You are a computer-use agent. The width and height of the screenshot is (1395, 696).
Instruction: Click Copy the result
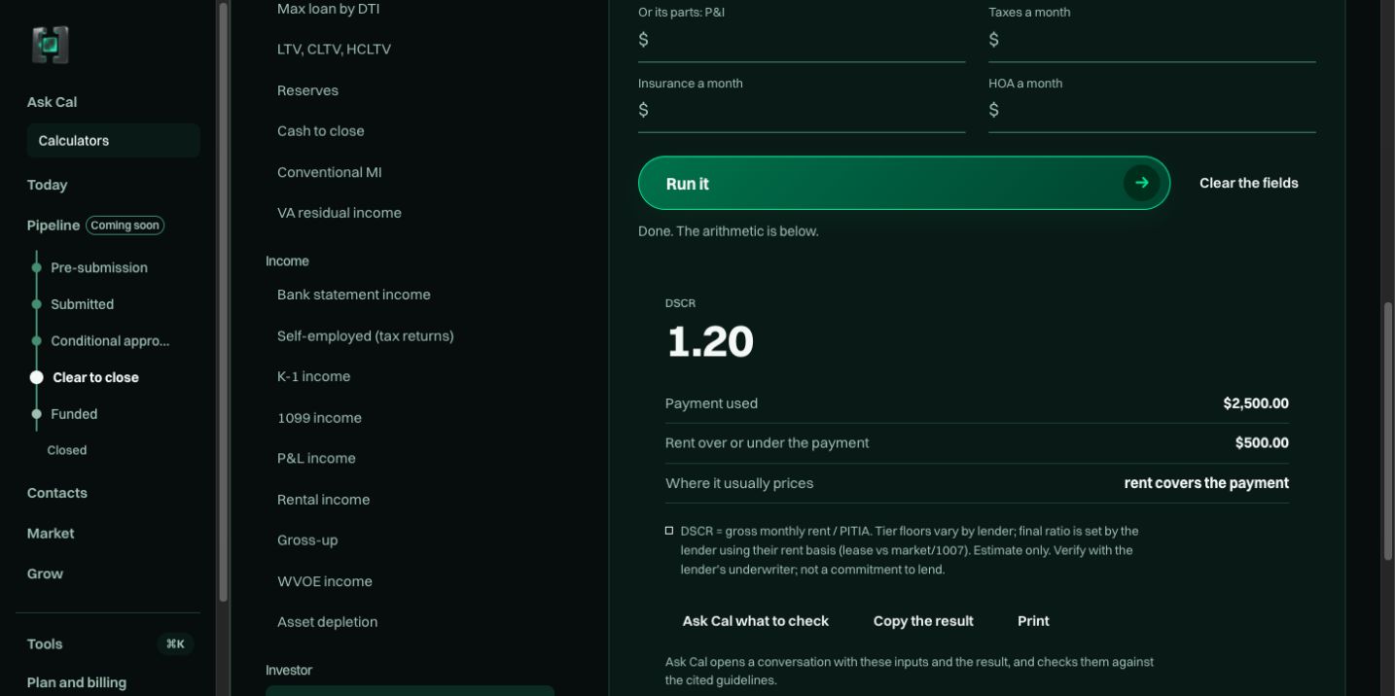(923, 621)
